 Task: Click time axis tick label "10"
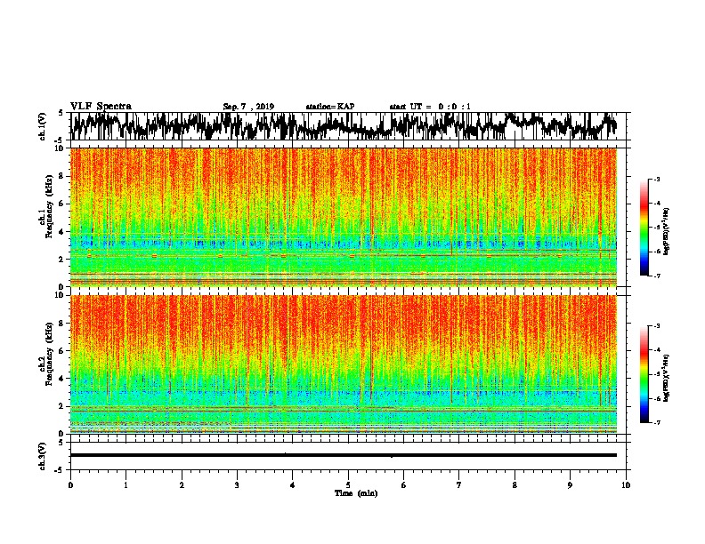(626, 485)
